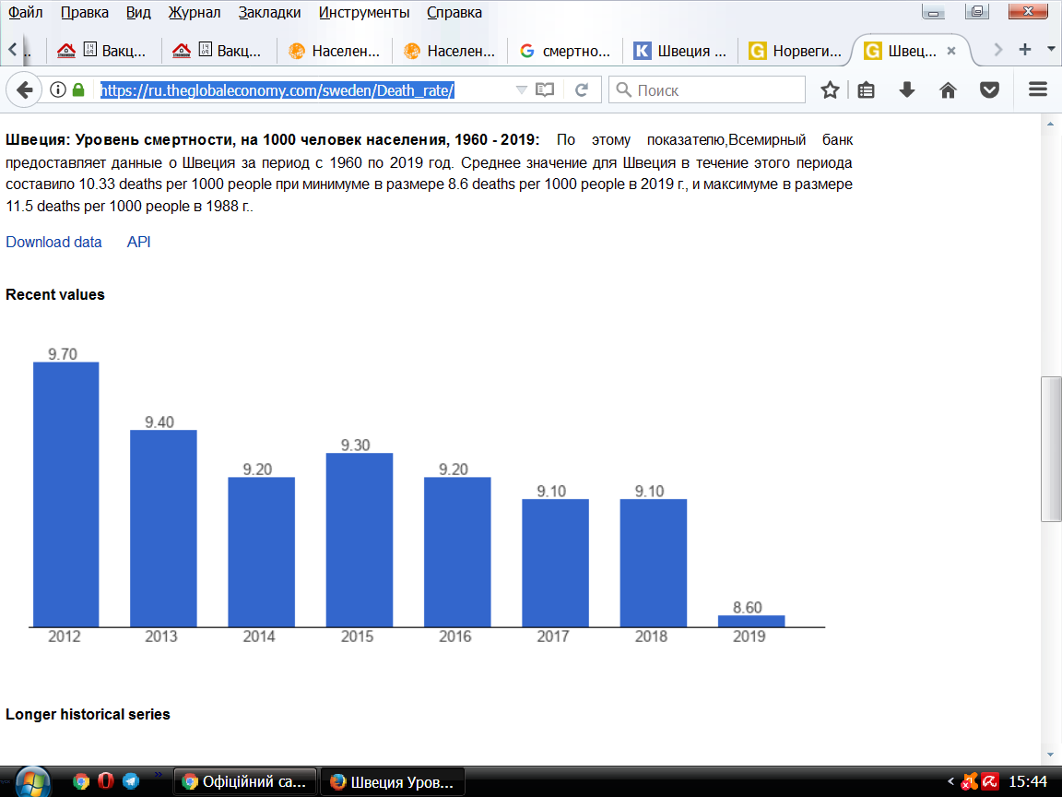The height and width of the screenshot is (797, 1062).
Task: Open the bookmarks list icon
Action: tap(866, 90)
